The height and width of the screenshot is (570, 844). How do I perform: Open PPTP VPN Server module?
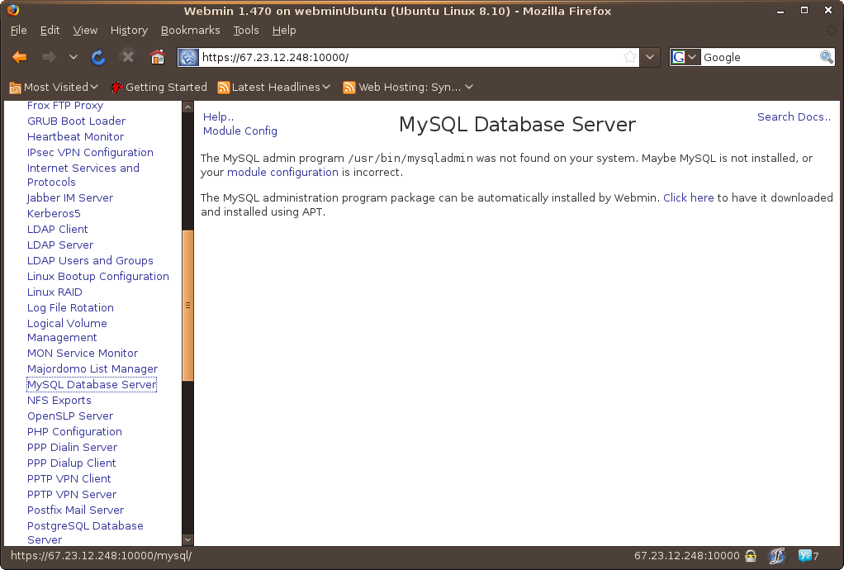pos(72,493)
